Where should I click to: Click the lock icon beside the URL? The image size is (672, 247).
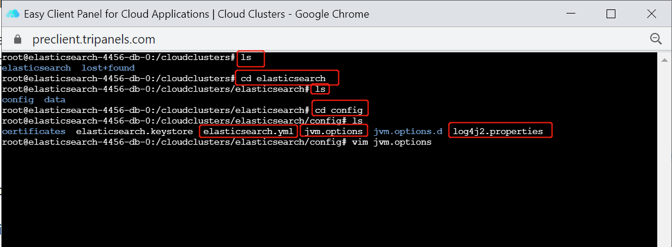pyautogui.click(x=17, y=40)
